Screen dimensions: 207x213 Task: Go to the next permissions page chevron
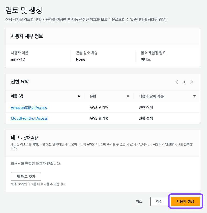192,82
